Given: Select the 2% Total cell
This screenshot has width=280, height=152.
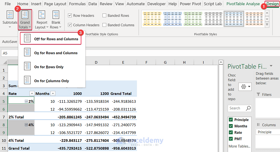Looking at the screenshot, I should [21, 117].
